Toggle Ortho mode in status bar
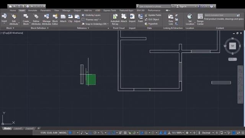Viewport: 245px width, 138px height. click(x=91, y=133)
